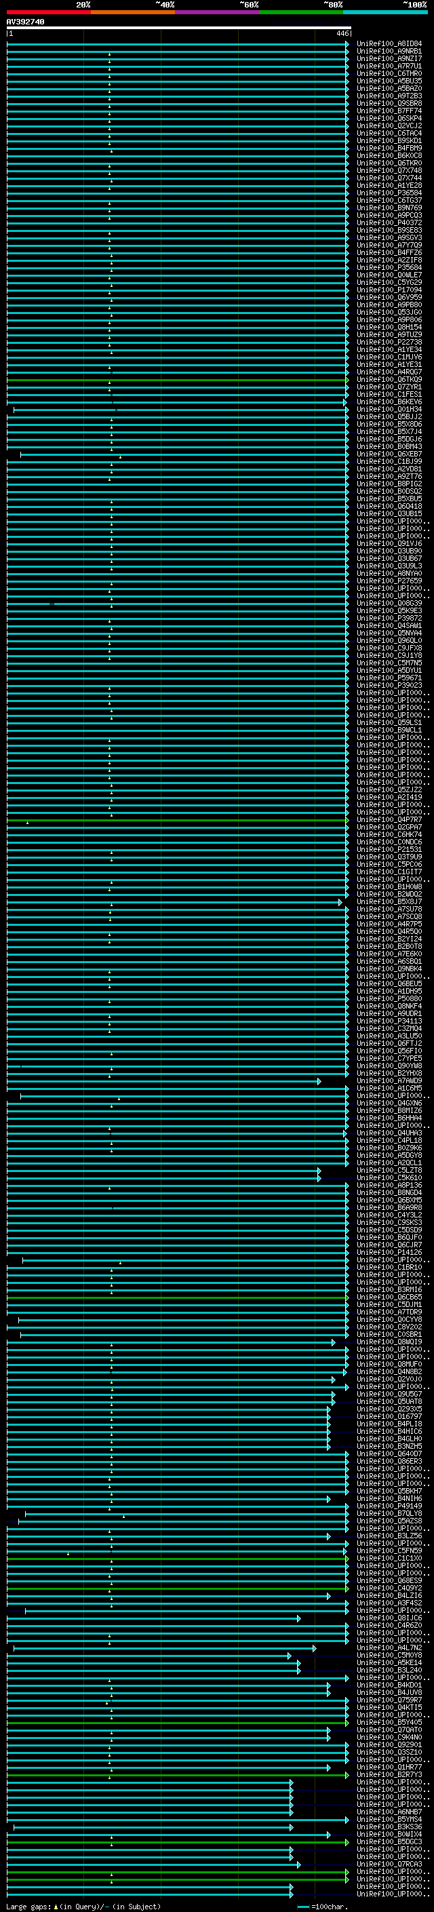Screen dimensions: 434x1912
Task: Click hit label UniRef100_Q2VCJ2
Action: coord(389,125)
